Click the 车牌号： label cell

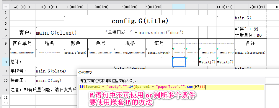coord(22,71)
